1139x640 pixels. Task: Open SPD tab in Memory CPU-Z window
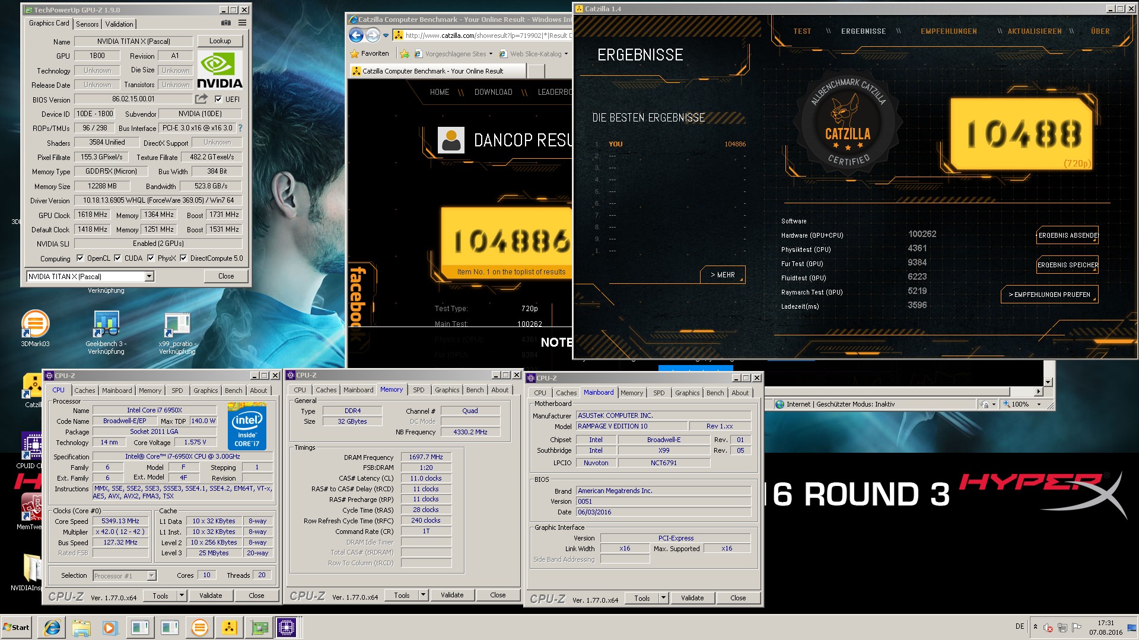point(419,390)
